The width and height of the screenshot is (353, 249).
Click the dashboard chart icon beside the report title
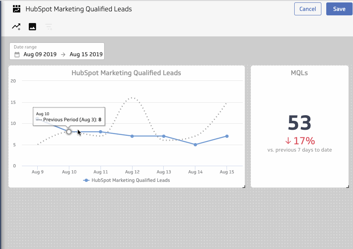(16, 8)
